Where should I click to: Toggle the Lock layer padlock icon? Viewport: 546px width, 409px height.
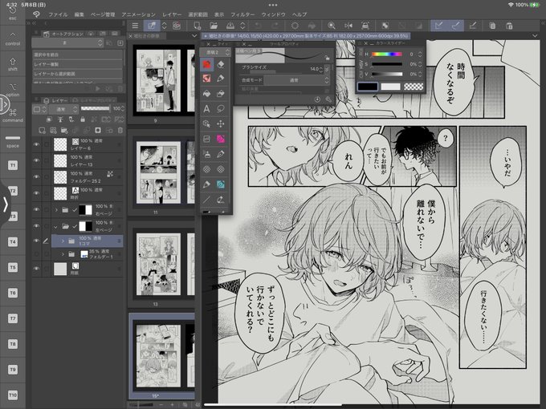click(83, 119)
